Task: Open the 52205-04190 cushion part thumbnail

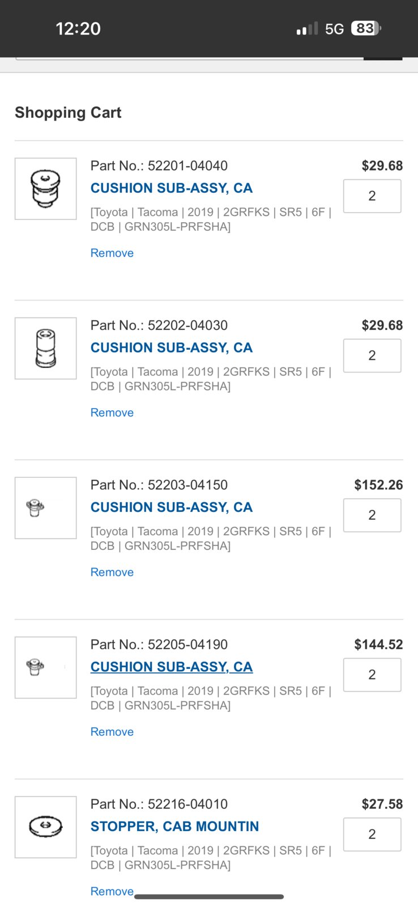Action: (45, 667)
